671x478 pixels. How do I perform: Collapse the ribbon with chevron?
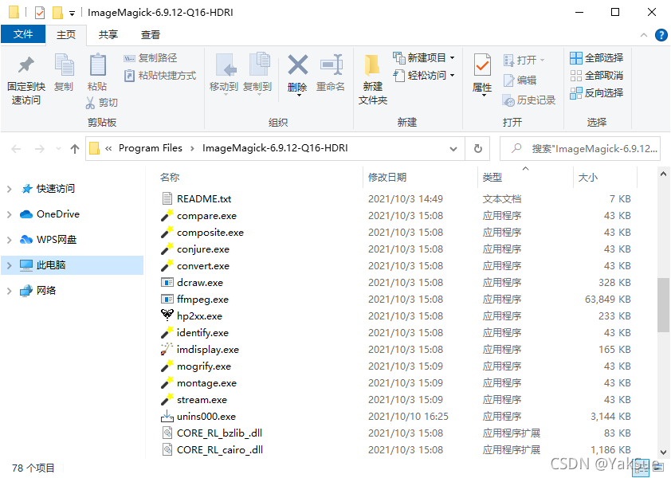click(644, 35)
